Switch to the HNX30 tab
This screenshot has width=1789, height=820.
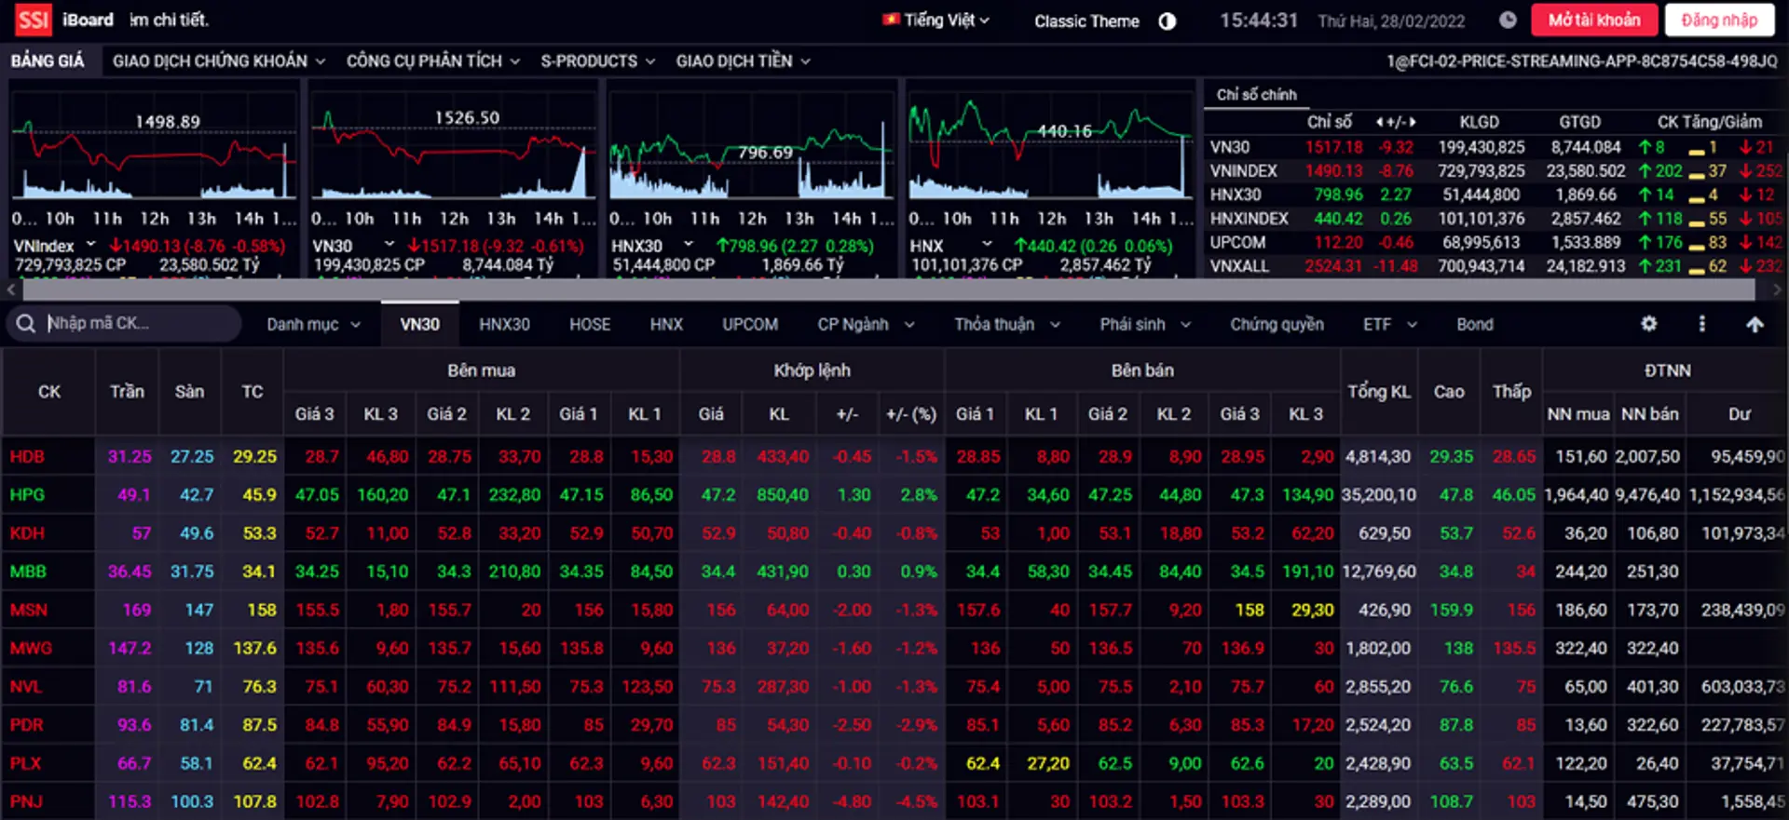504,325
